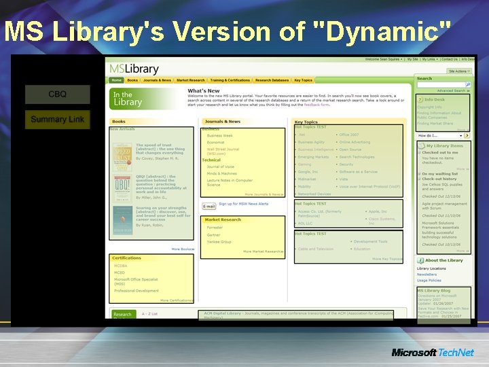This screenshot has width=489, height=367.
Task: Click the More Journals & News link
Action: pos(264,194)
